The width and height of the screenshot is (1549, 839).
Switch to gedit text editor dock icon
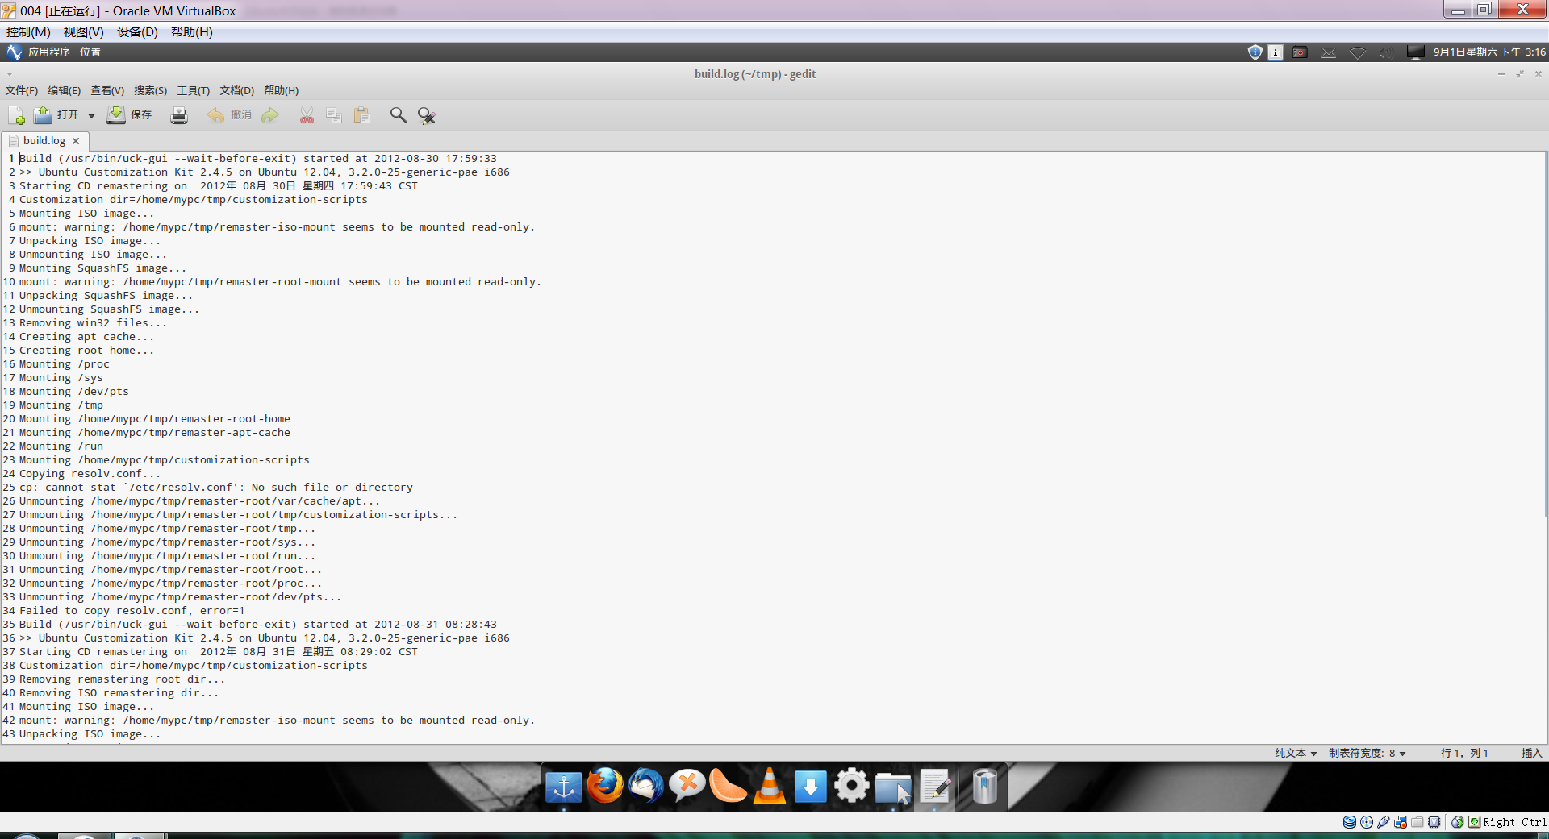click(935, 787)
